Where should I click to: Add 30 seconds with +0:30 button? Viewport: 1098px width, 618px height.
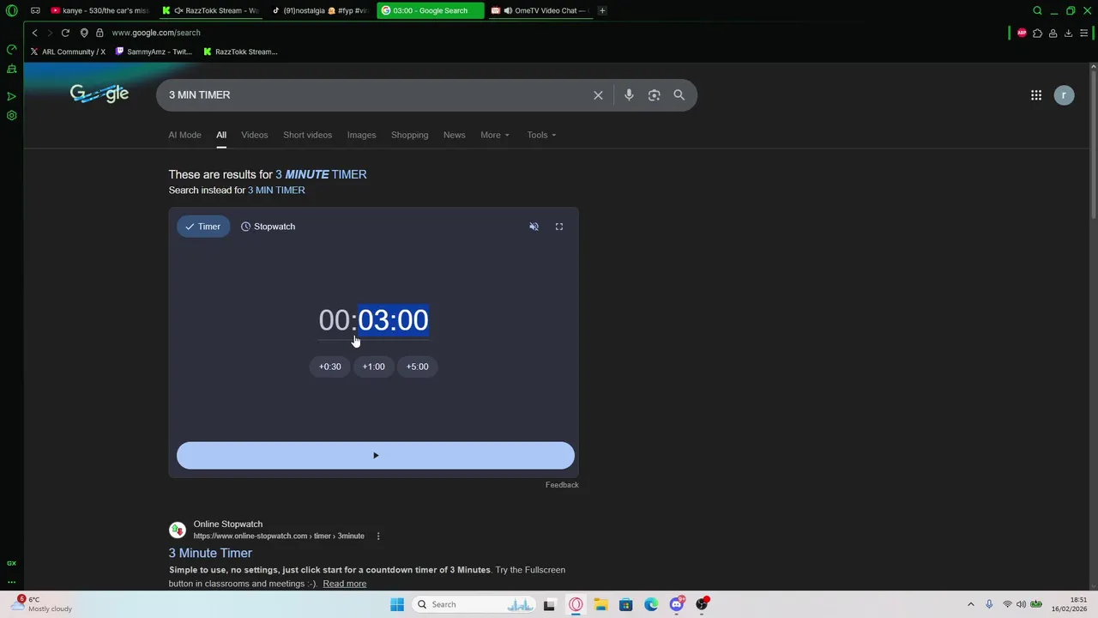tap(330, 367)
